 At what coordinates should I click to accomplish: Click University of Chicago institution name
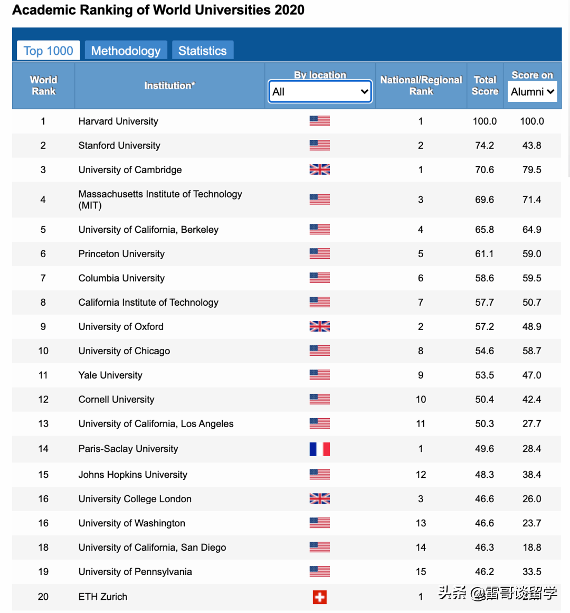coord(124,351)
